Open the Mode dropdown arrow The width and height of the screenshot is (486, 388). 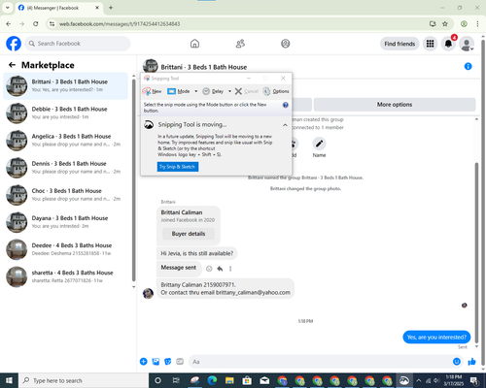click(x=195, y=91)
